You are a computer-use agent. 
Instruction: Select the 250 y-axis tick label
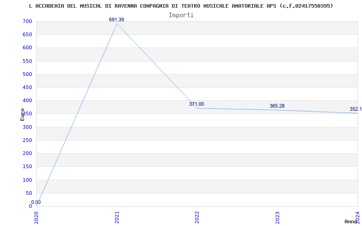(27, 140)
